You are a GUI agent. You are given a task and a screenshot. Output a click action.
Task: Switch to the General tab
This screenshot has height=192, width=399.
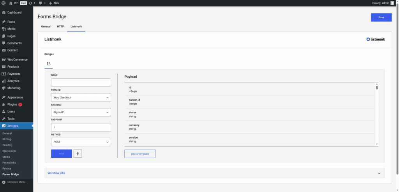pyautogui.click(x=46, y=26)
